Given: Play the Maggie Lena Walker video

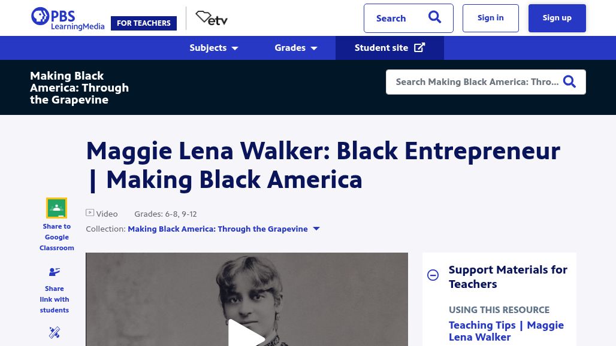Looking at the screenshot, I should (x=246, y=333).
